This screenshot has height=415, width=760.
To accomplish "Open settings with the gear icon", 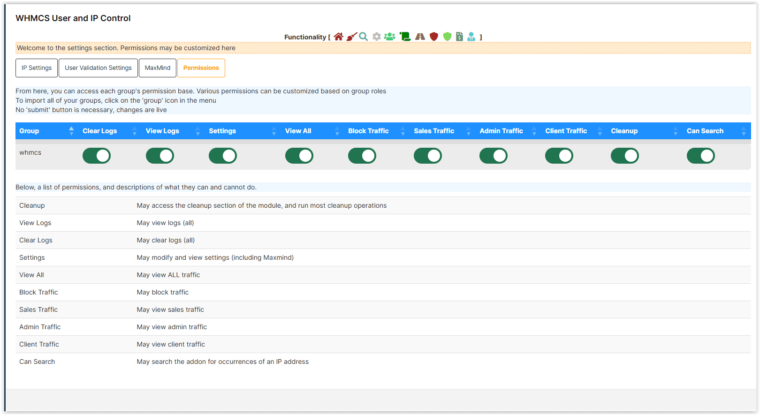I will [x=376, y=37].
